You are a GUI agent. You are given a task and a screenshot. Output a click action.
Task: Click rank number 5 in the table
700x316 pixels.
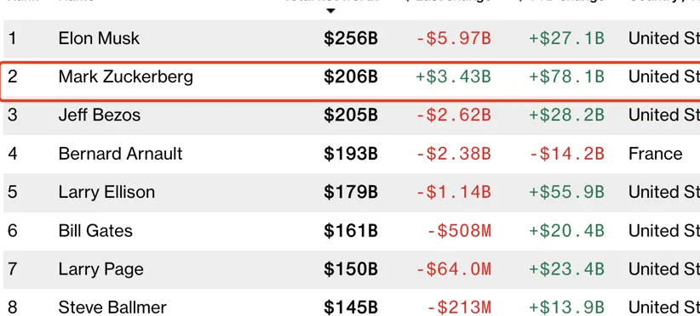(x=12, y=192)
